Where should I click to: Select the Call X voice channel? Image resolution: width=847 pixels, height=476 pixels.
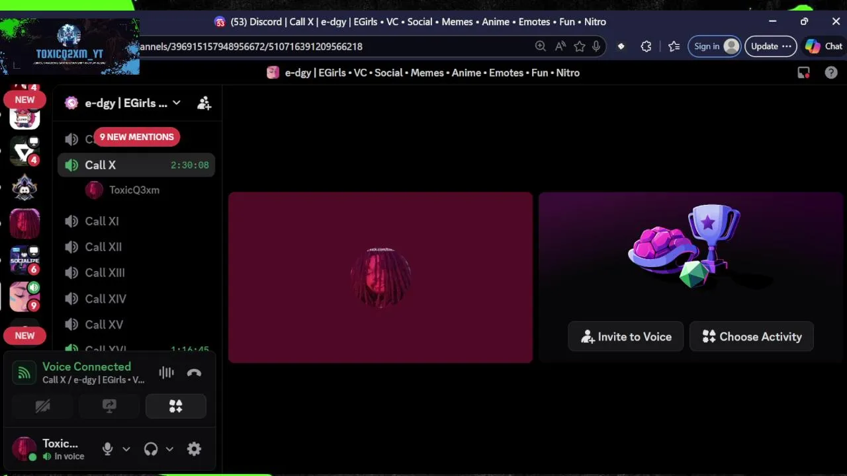[136, 165]
